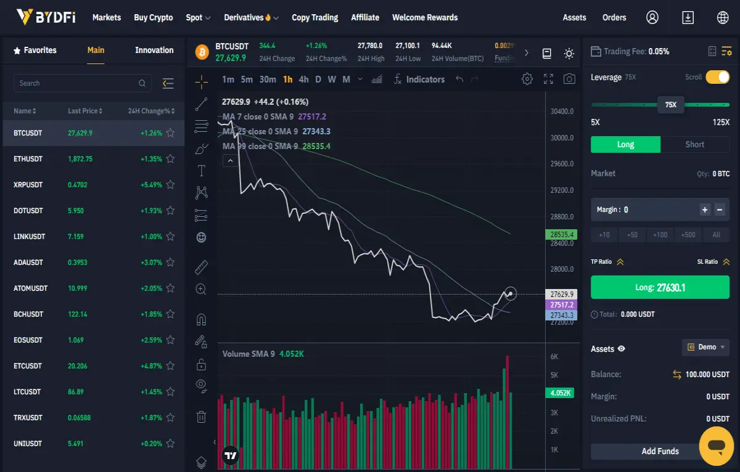Open the live chat support bubble

[717, 446]
